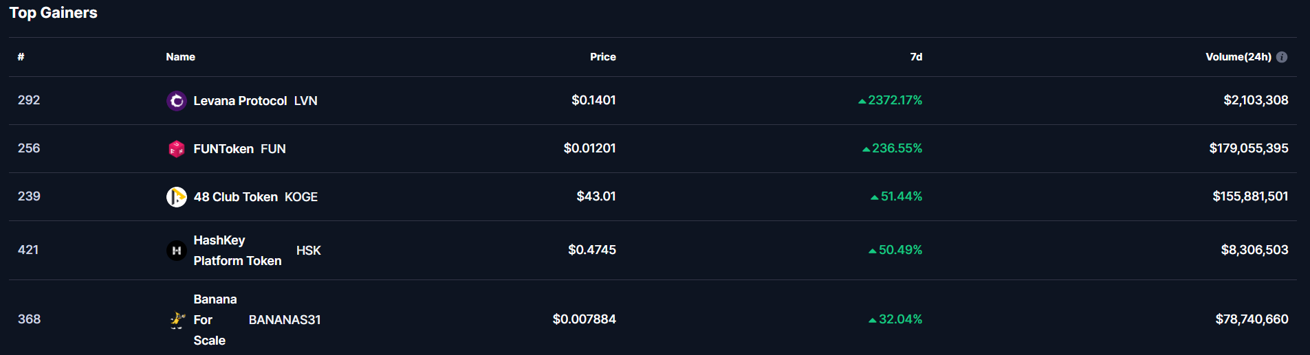Click the 48 Club Token logo
Screen dimensions: 1310x355
click(177, 197)
